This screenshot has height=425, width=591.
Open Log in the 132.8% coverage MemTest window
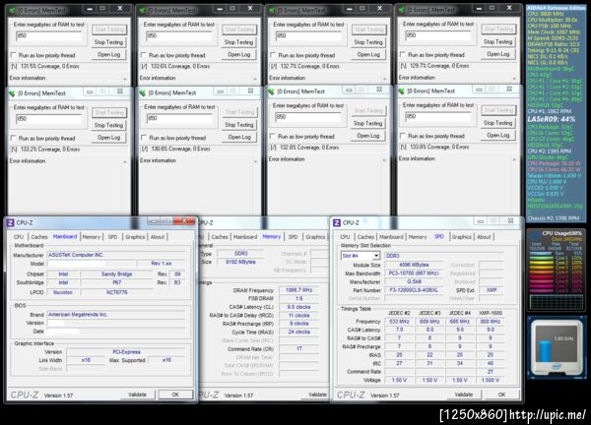368,136
